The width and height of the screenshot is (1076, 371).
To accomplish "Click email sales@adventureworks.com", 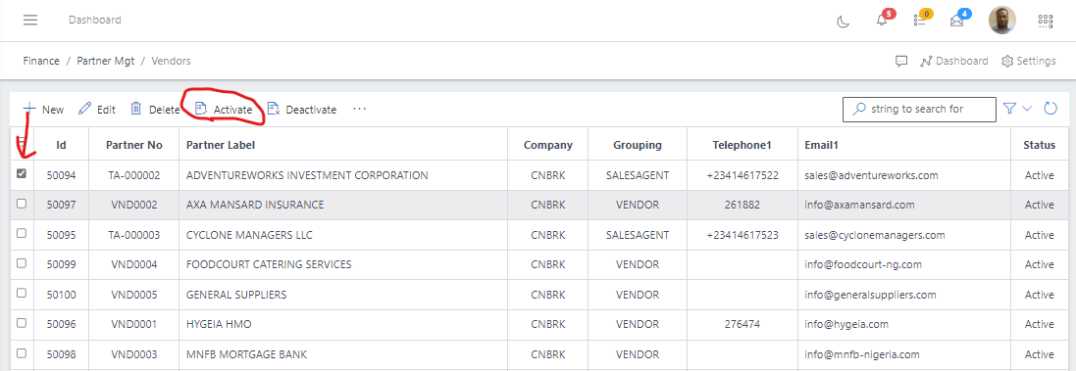I will coord(871,175).
